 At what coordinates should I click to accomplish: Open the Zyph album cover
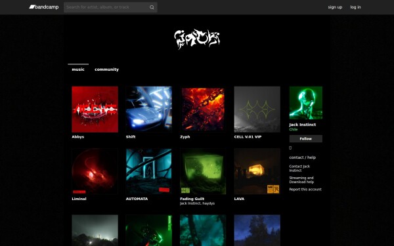coord(203,109)
